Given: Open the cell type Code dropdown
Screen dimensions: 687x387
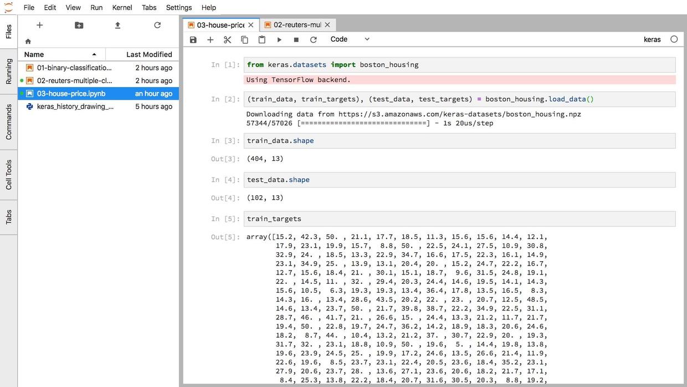Looking at the screenshot, I should pyautogui.click(x=350, y=39).
